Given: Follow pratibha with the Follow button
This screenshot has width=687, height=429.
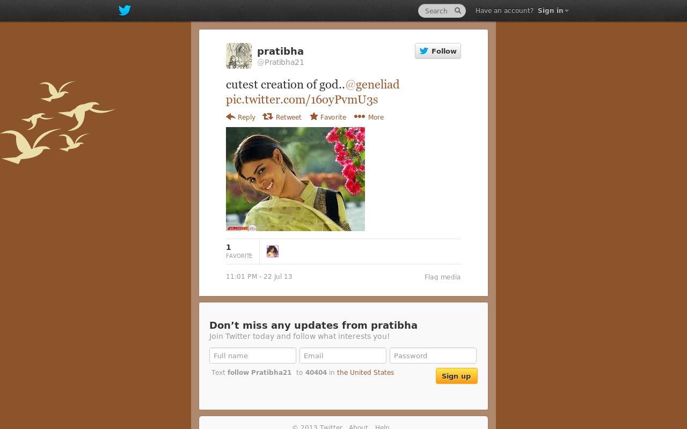Looking at the screenshot, I should [438, 51].
